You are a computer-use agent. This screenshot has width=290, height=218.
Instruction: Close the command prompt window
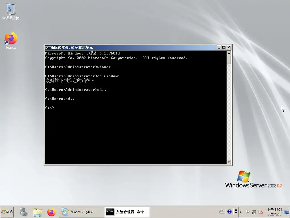[x=229, y=47]
